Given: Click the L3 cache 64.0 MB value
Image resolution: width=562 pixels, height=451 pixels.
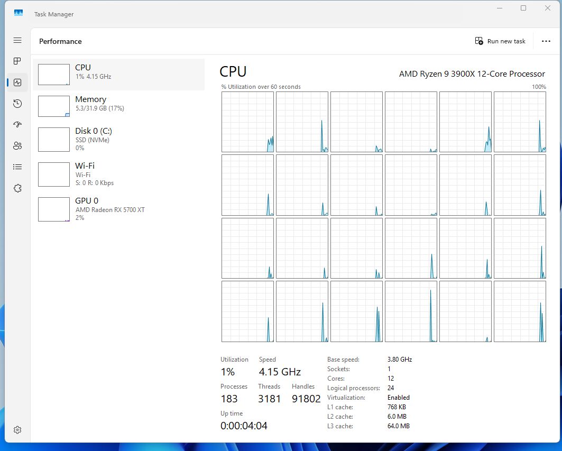Looking at the screenshot, I should [x=399, y=426].
